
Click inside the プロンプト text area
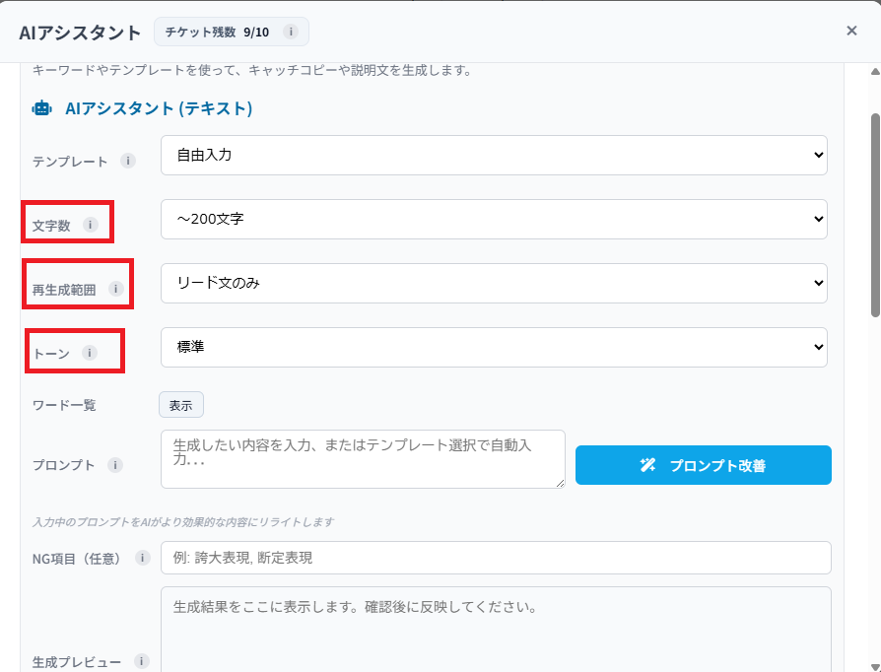363,458
